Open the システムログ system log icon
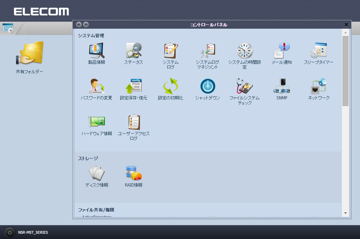This screenshot has height=239, width=360. tap(171, 50)
